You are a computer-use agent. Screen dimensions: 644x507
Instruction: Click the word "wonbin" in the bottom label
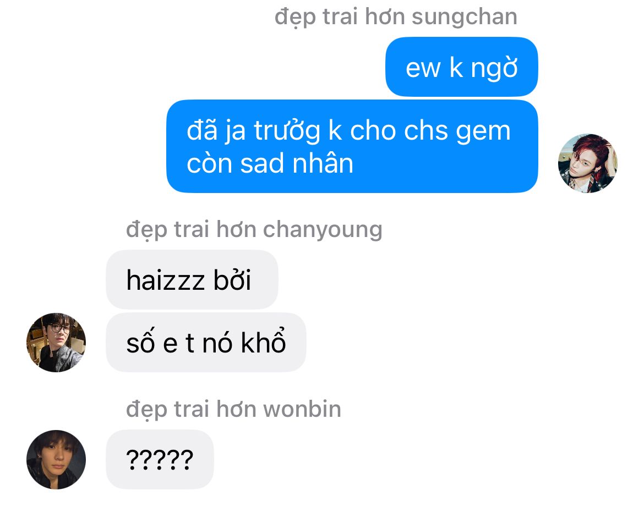(x=302, y=409)
